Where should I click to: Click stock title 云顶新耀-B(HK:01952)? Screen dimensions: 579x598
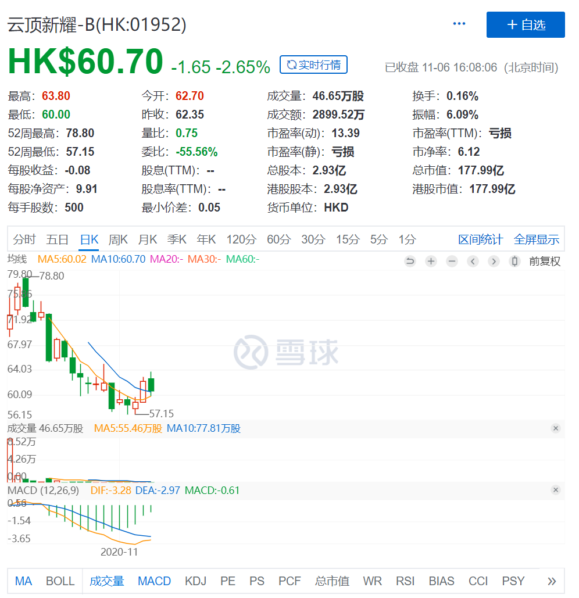pyautogui.click(x=97, y=25)
